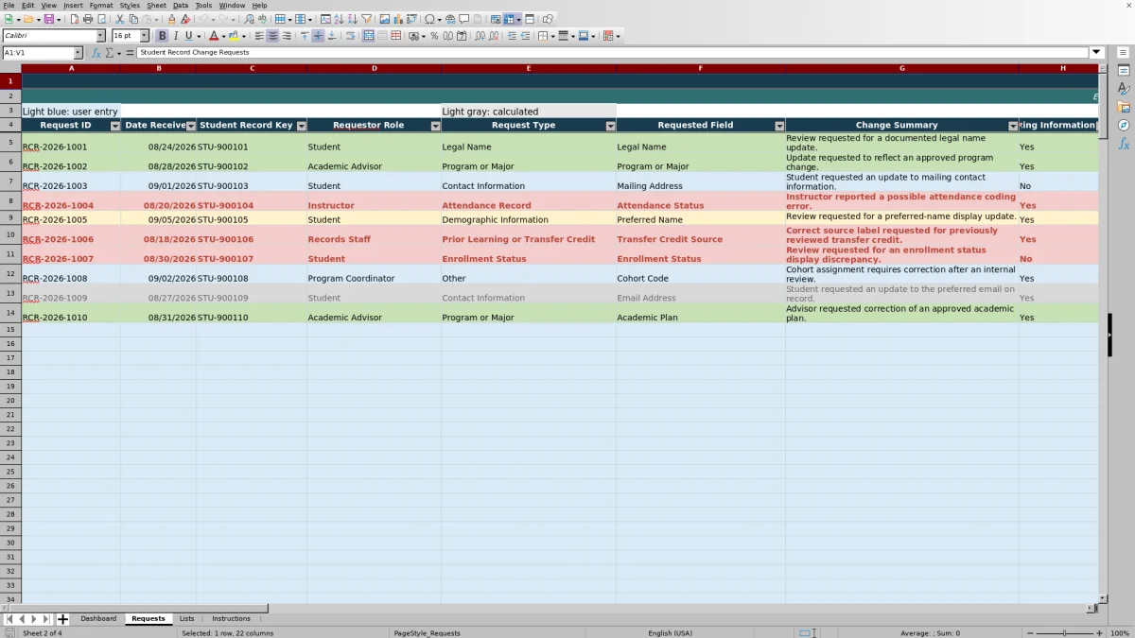
Task: Click the Sort Descending icon
Action: (x=352, y=19)
